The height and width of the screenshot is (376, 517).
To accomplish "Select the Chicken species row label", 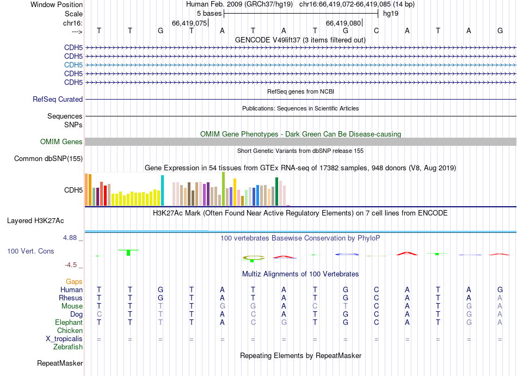I will (70, 330).
